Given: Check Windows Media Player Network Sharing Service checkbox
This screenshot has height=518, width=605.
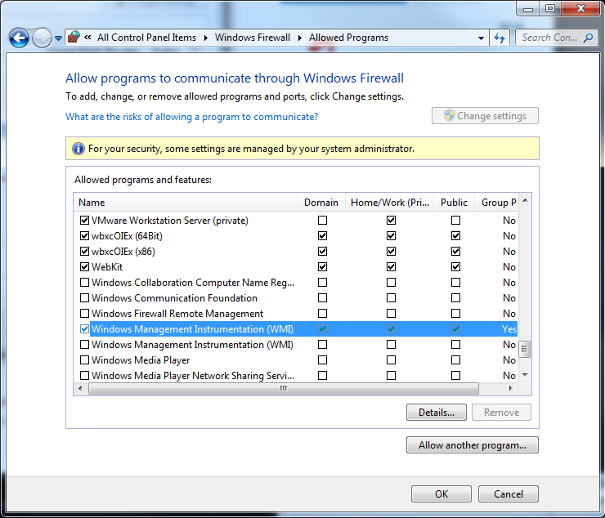Looking at the screenshot, I should click(84, 376).
